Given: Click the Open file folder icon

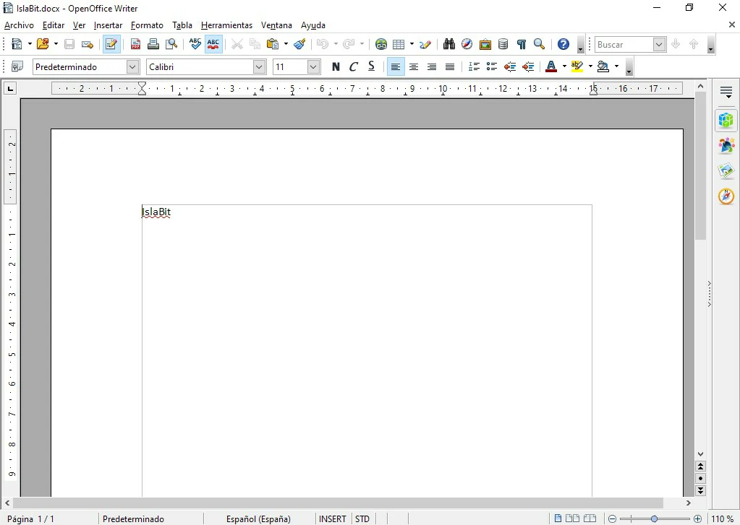Looking at the screenshot, I should [x=43, y=44].
